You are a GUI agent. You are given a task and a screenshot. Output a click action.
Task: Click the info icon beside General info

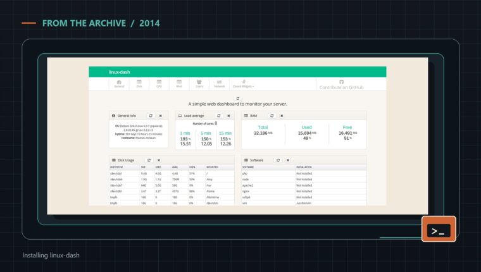pos(113,116)
